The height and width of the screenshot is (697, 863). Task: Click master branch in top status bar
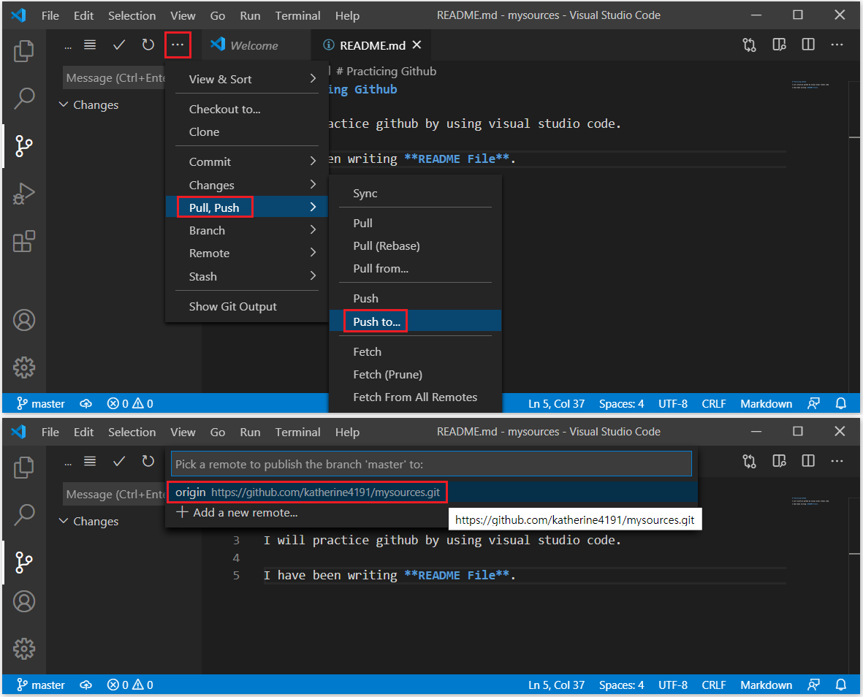coord(41,404)
